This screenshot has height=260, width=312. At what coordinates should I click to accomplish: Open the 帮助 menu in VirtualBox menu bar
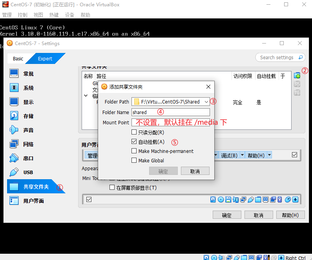[x=86, y=15]
